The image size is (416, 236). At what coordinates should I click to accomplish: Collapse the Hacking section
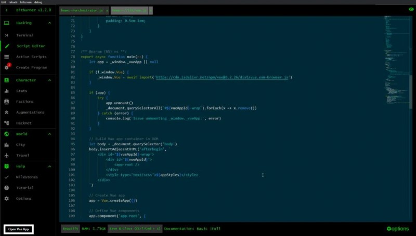tap(49, 23)
